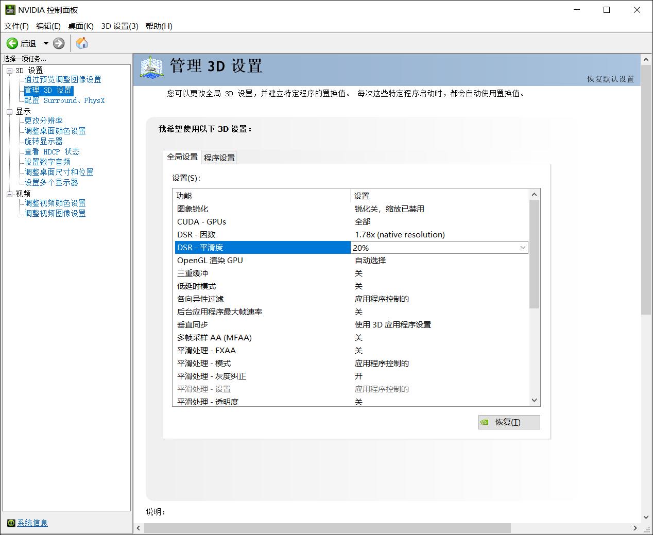653x535 pixels.
Task: Click the down arrow on the settings list scrollbar
Action: [x=534, y=400]
